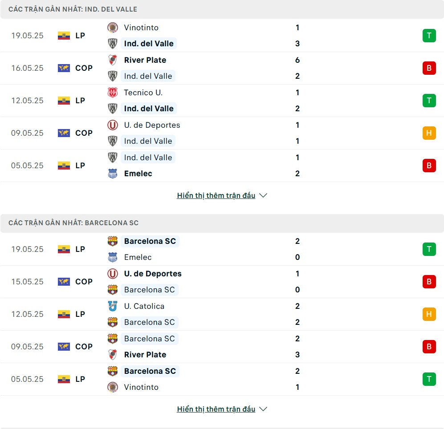Select the Tecnico U. team name
The height and width of the screenshot is (429, 444).
[143, 93]
